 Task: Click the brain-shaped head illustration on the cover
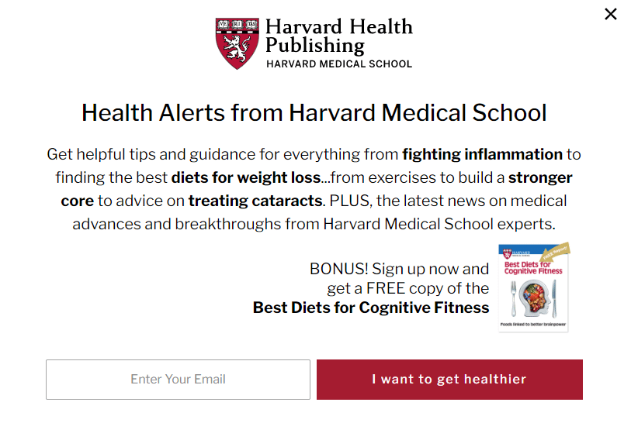[534, 297]
